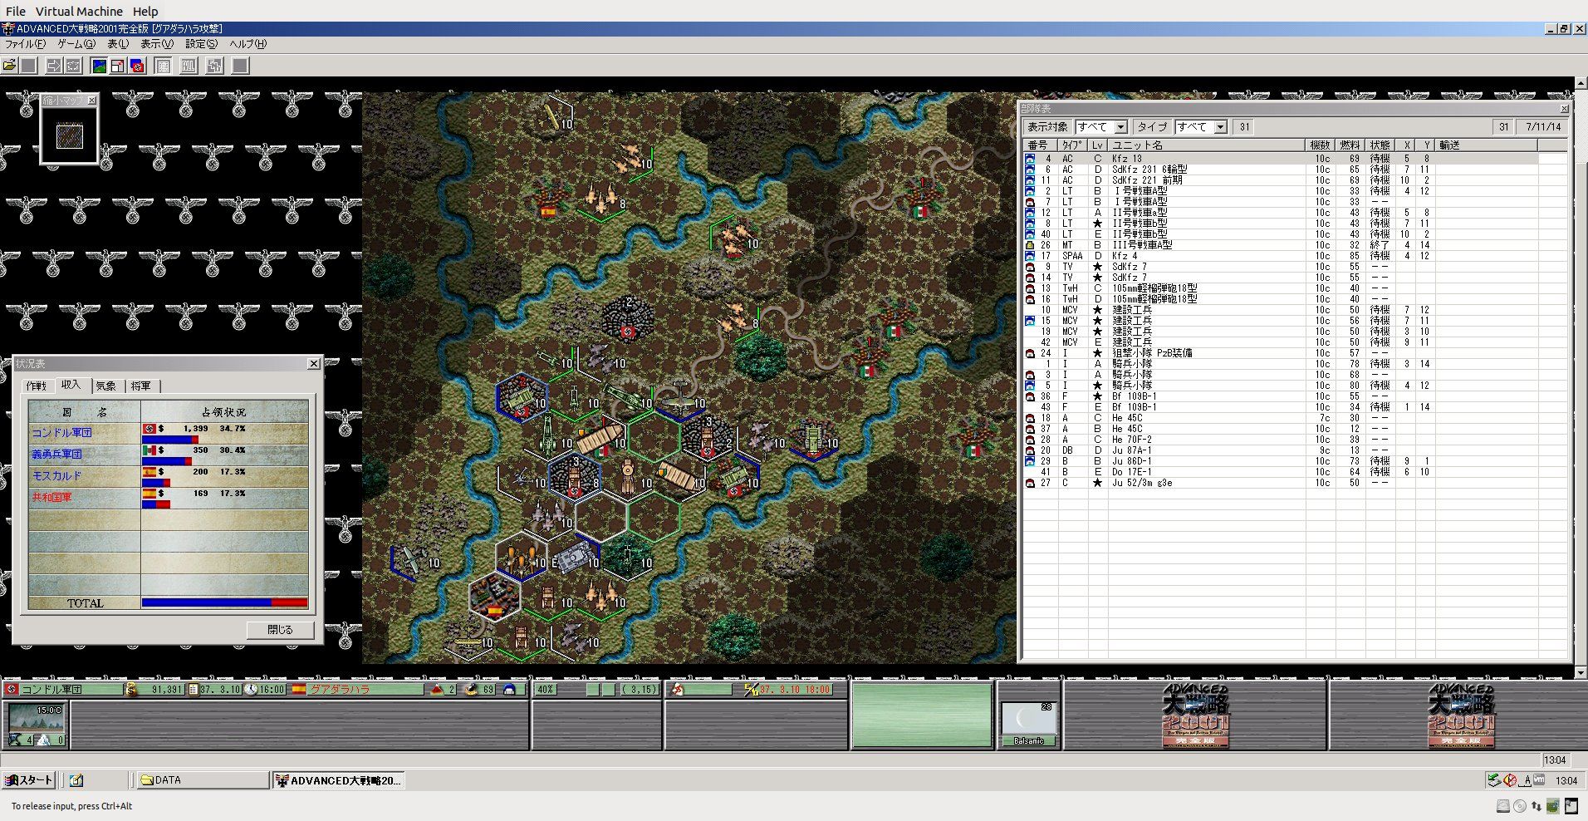Select the SdKfz 221 前期 unit row
1588x821 pixels.
coord(1280,180)
